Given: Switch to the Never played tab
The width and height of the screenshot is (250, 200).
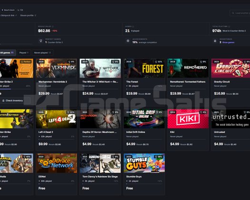Looking at the screenshot, I should pyautogui.click(x=42, y=53).
